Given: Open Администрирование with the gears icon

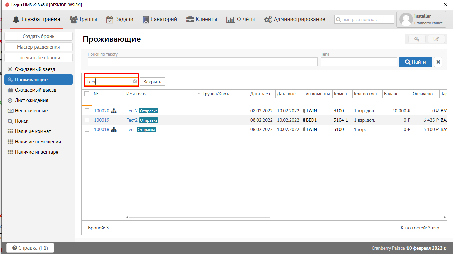Looking at the screenshot, I should (x=294, y=19).
